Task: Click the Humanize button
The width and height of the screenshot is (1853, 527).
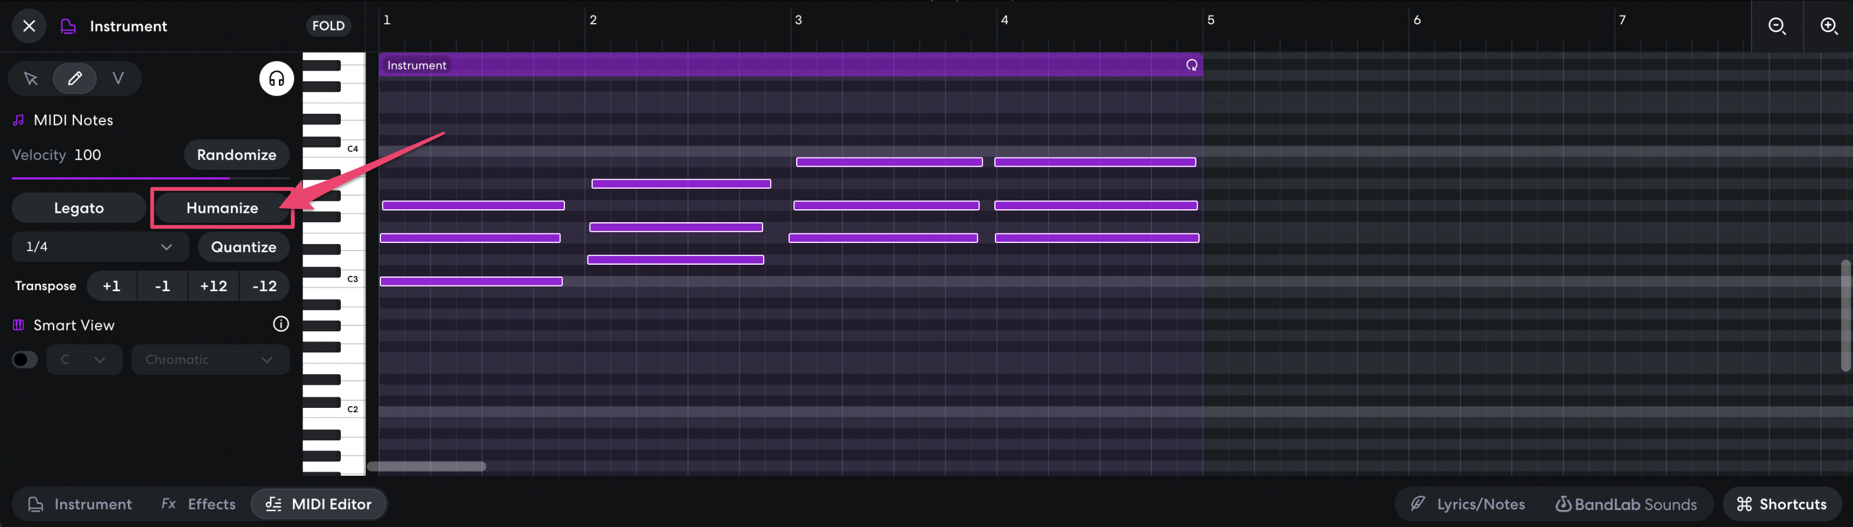Action: (222, 207)
